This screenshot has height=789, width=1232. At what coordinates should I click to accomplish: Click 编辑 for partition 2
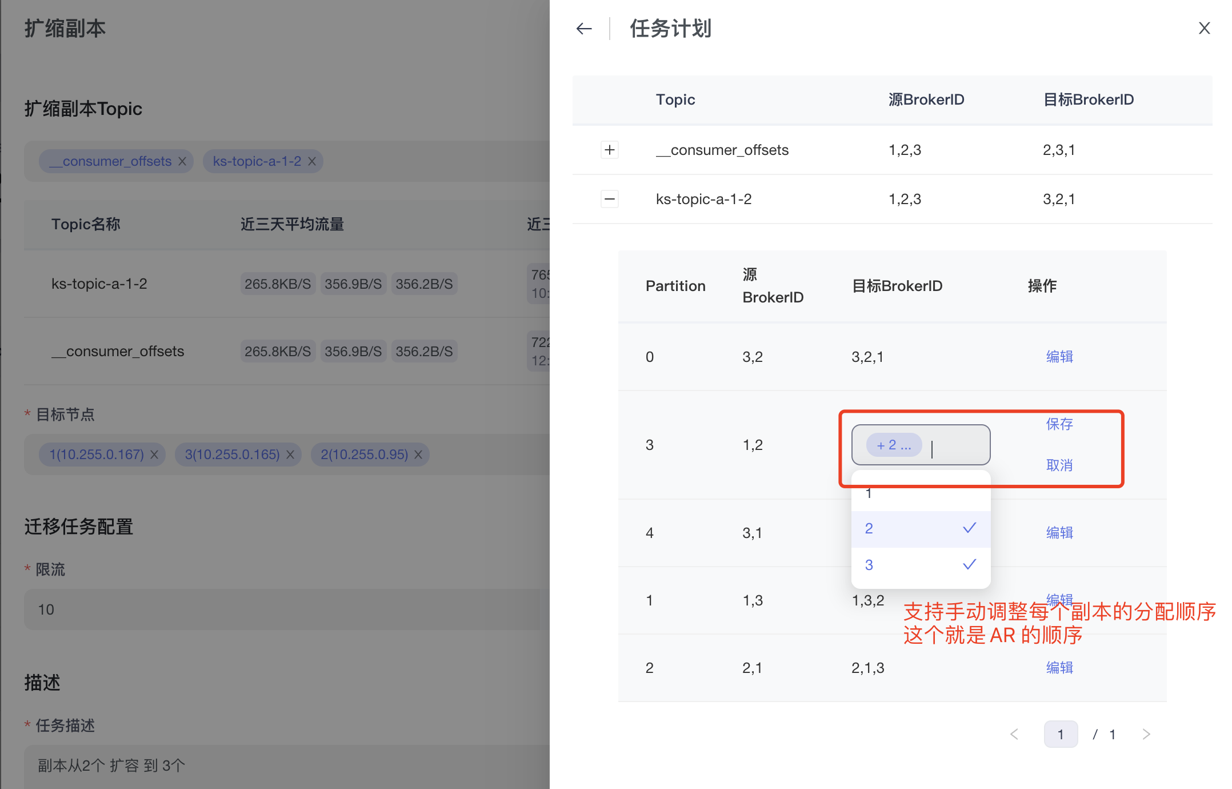[1059, 668]
